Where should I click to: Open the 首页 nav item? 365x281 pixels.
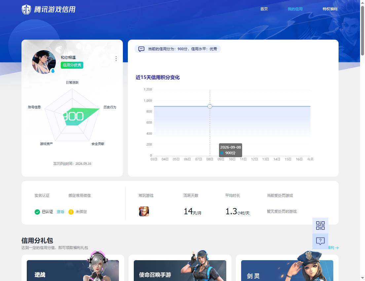[x=264, y=9]
